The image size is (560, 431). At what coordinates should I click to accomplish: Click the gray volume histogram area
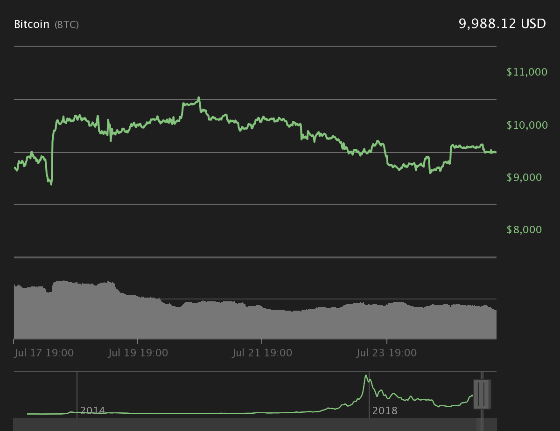255,310
